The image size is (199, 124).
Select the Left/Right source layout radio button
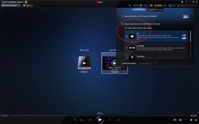click(127, 48)
